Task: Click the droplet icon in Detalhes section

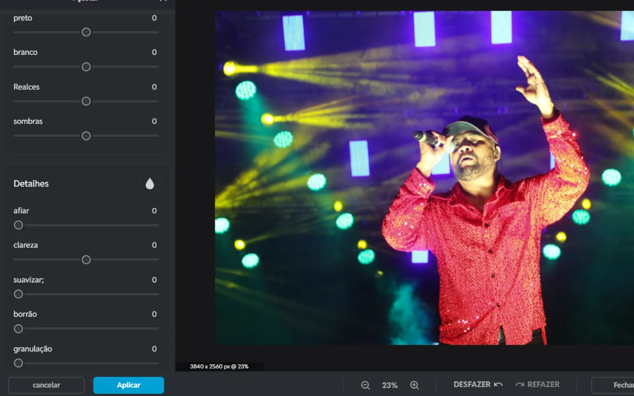Action: point(150,184)
